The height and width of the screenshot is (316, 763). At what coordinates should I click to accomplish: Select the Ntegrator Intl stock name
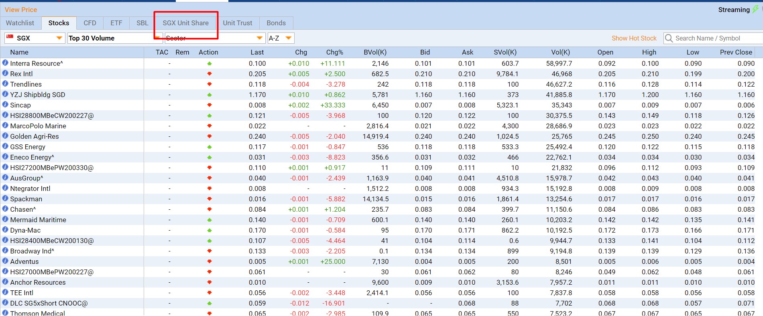pos(30,188)
